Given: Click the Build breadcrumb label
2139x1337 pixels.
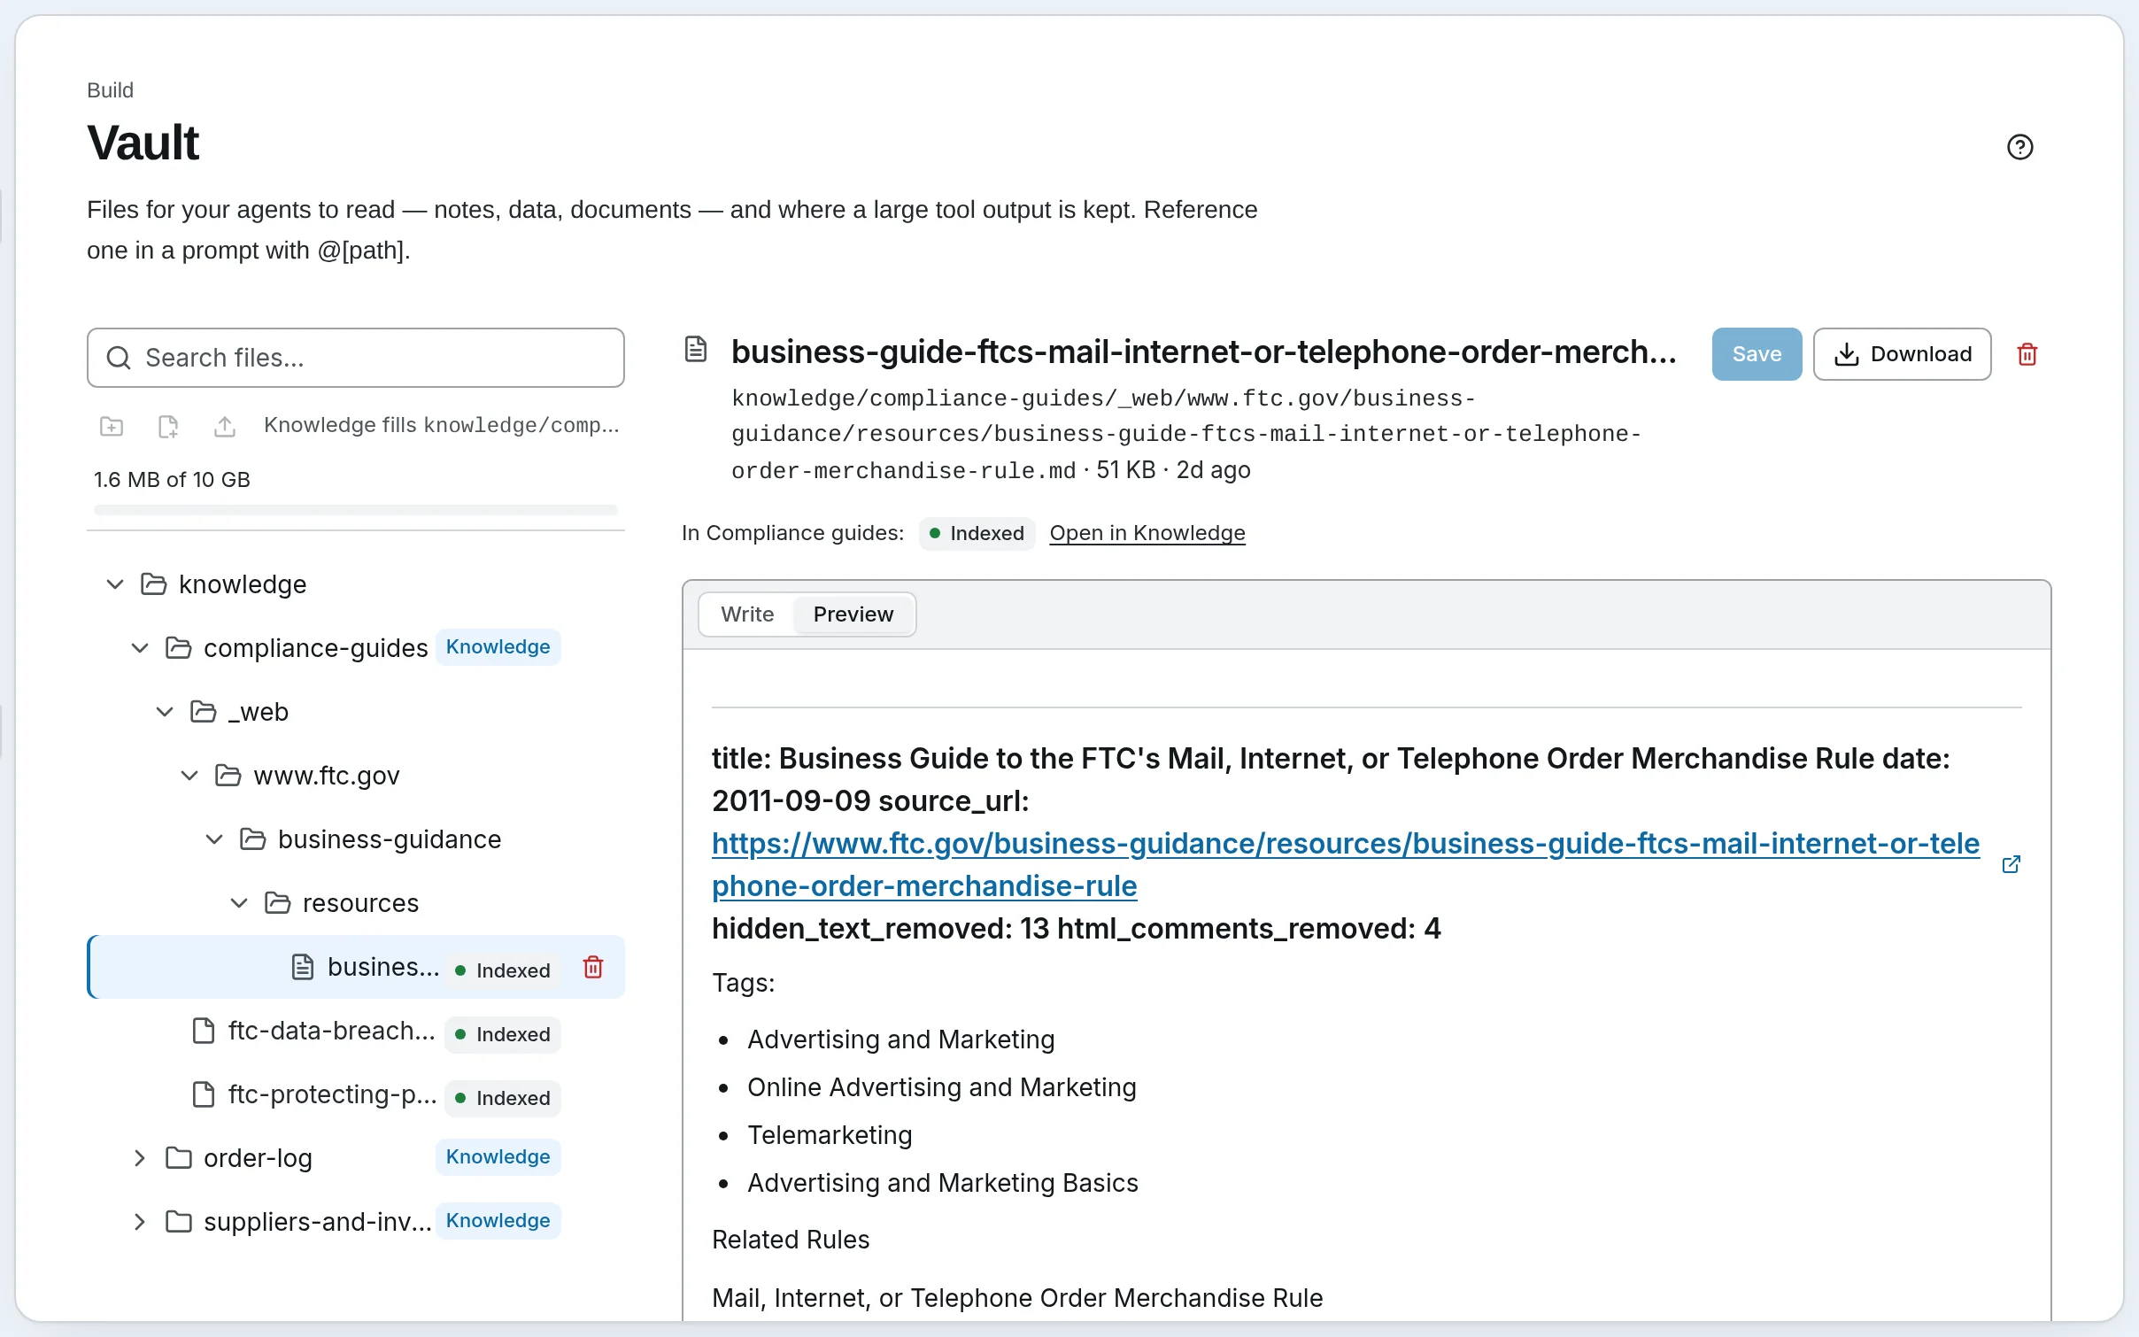Looking at the screenshot, I should point(110,90).
